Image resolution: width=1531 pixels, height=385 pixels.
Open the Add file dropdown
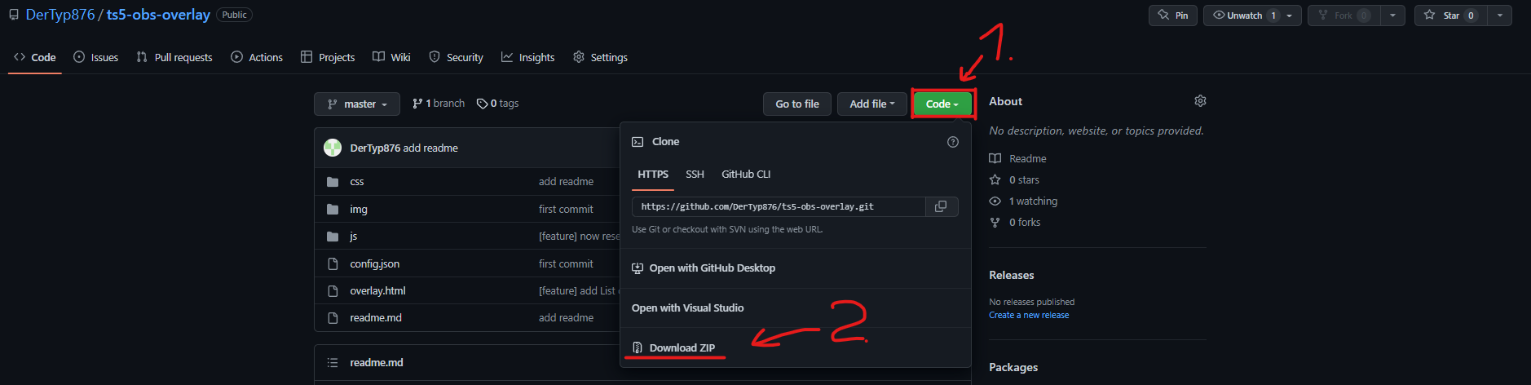[x=871, y=104]
